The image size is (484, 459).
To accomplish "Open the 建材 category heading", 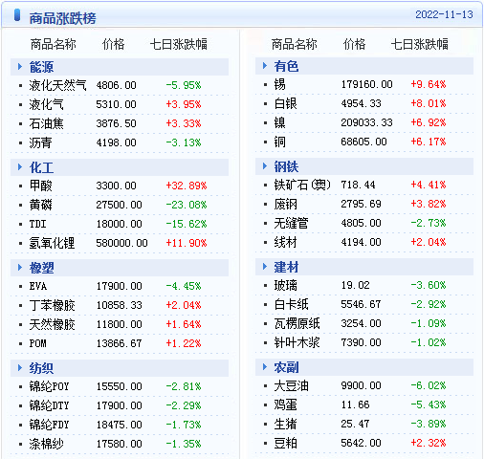I will (x=286, y=267).
